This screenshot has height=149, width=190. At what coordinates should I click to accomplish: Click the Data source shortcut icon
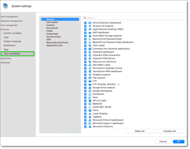click(90, 62)
